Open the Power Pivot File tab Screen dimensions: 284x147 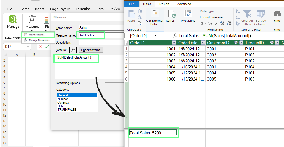point(132,4)
